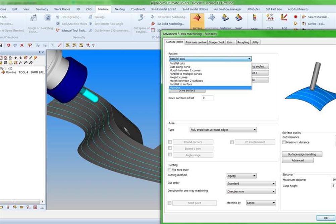Click the Manual Tool Path icon
Image resolution: width=336 pixels, height=224 pixels.
click(58, 31)
